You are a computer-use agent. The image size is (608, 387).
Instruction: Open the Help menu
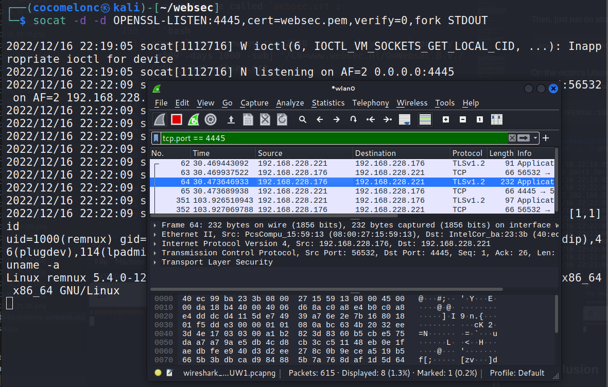click(x=471, y=103)
